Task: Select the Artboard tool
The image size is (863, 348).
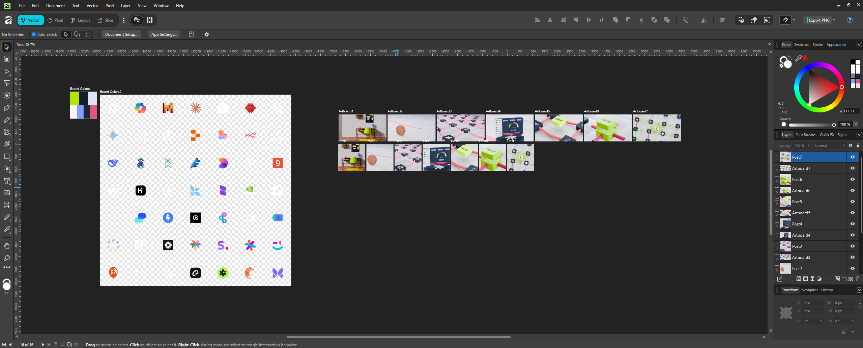Action: pos(6,59)
